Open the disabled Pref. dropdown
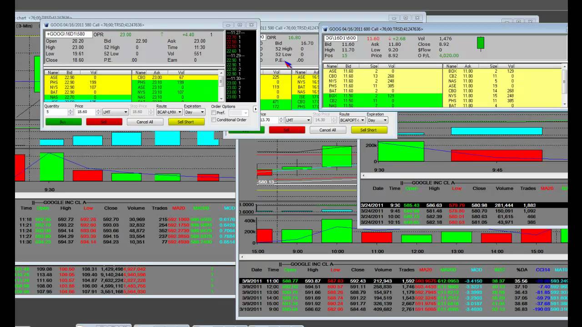The width and height of the screenshot is (582, 327). pyautogui.click(x=240, y=113)
